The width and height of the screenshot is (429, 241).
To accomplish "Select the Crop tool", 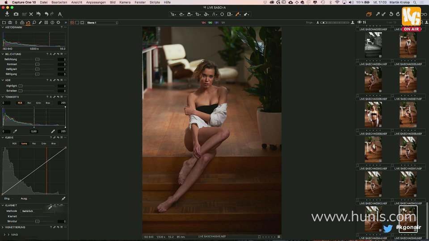I will pos(197,14).
